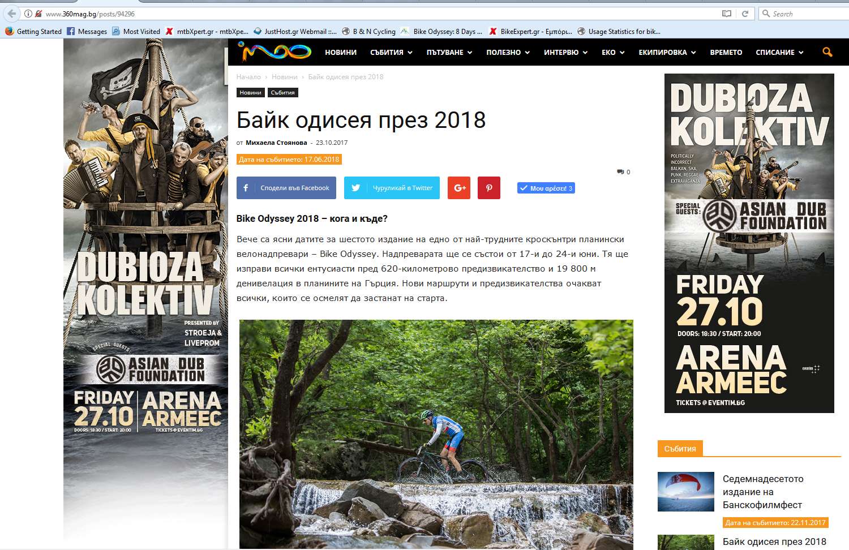Image resolution: width=849 pixels, height=550 pixels.
Task: Open B & N Cycling bookmark
Action: pos(368,32)
